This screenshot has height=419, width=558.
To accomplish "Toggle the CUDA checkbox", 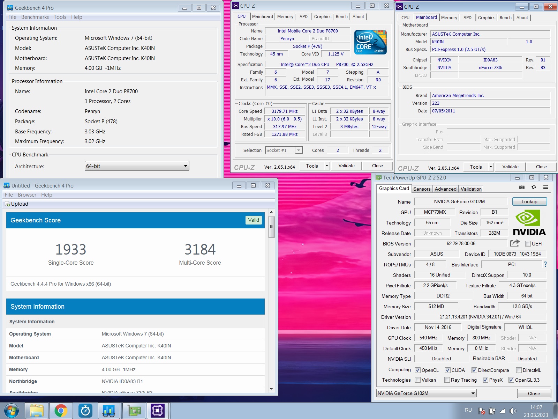I will click(448, 370).
